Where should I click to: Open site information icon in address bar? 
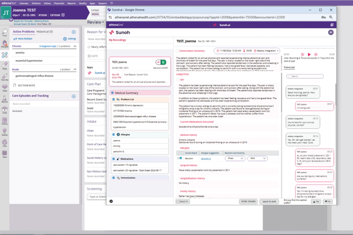click(110, 17)
